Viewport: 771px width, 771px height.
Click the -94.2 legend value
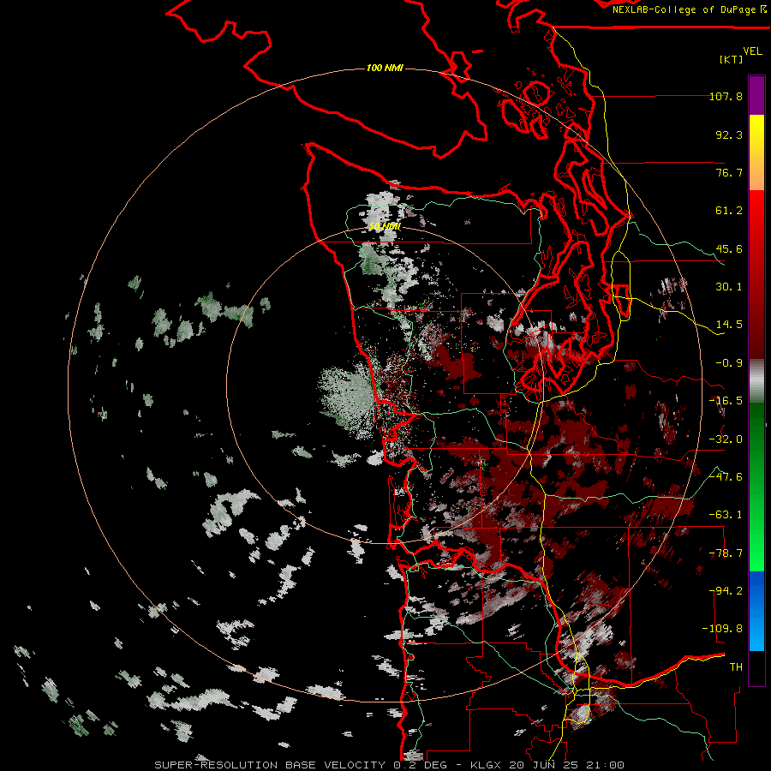(726, 591)
